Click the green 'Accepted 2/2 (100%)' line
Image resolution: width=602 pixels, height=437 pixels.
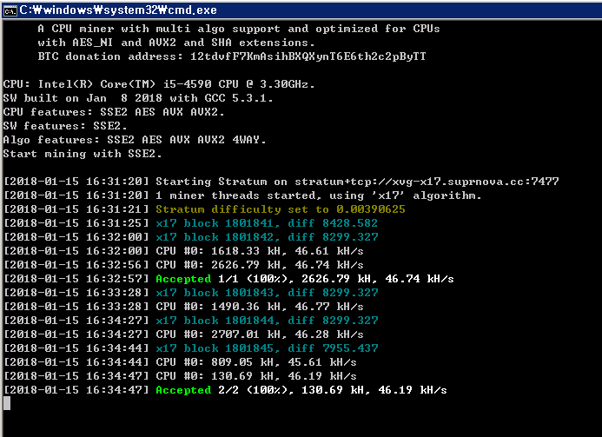coord(225,390)
